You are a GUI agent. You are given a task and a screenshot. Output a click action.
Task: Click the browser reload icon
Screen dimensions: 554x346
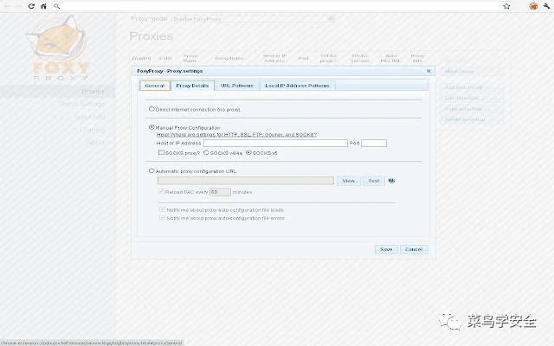click(31, 6)
